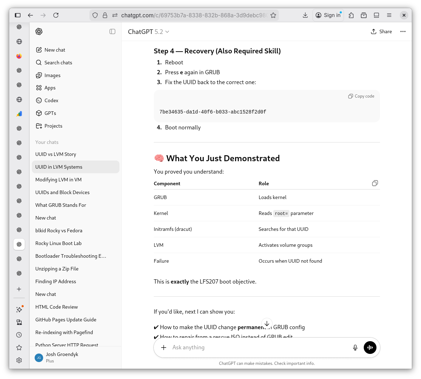The height and width of the screenshot is (379, 421).
Task: Toggle tracking protection via the shield icon
Action: [x=95, y=15]
